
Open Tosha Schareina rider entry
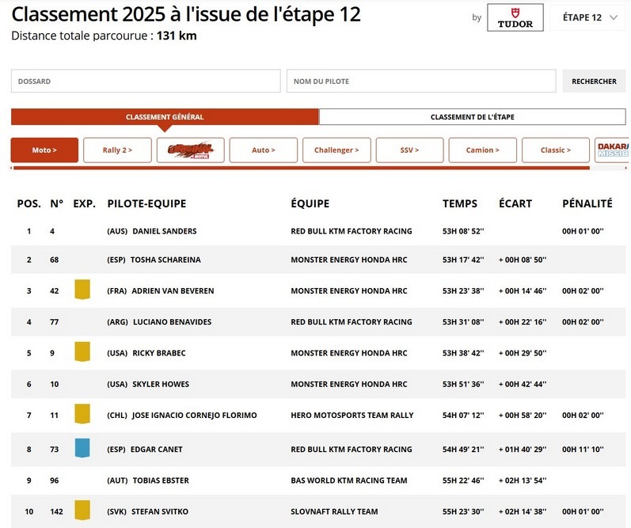pyautogui.click(x=318, y=260)
